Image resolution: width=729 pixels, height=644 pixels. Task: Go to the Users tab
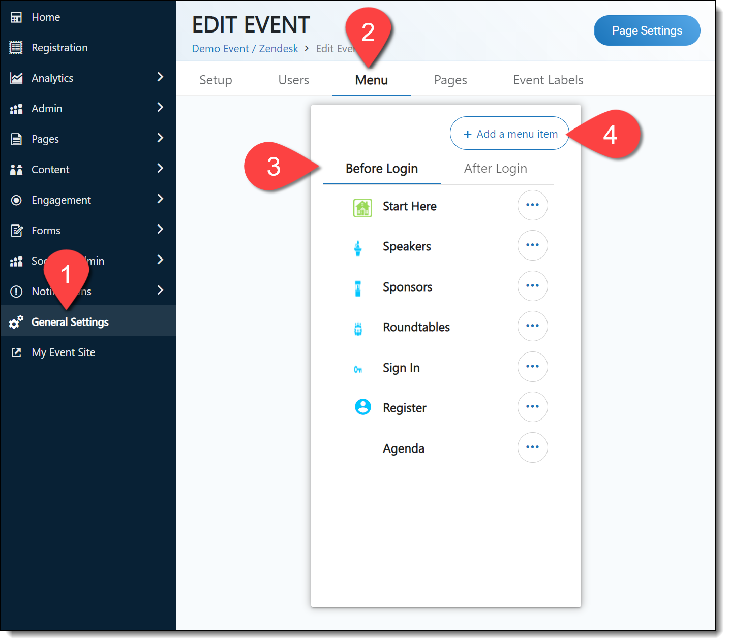pos(293,80)
